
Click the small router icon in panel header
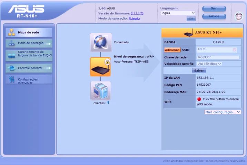[x=189, y=33]
